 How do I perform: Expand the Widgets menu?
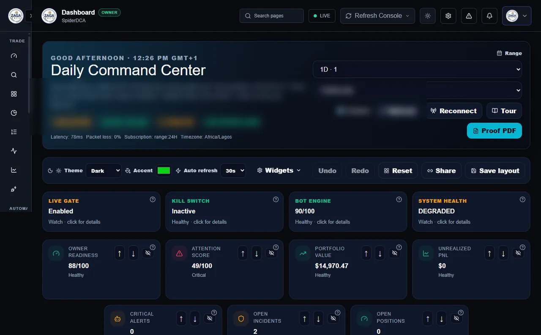[279, 170]
